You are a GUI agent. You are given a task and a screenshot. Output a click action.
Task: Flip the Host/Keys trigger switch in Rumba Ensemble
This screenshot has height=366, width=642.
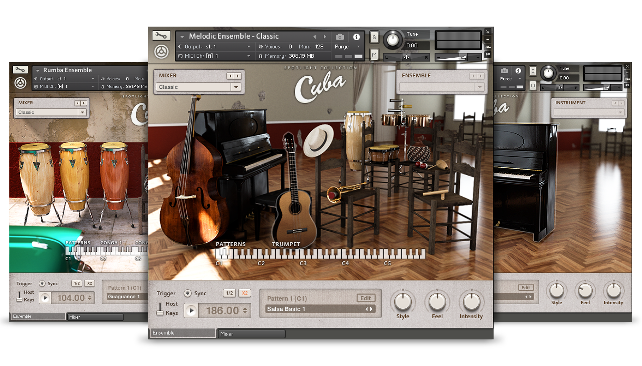[x=19, y=296]
